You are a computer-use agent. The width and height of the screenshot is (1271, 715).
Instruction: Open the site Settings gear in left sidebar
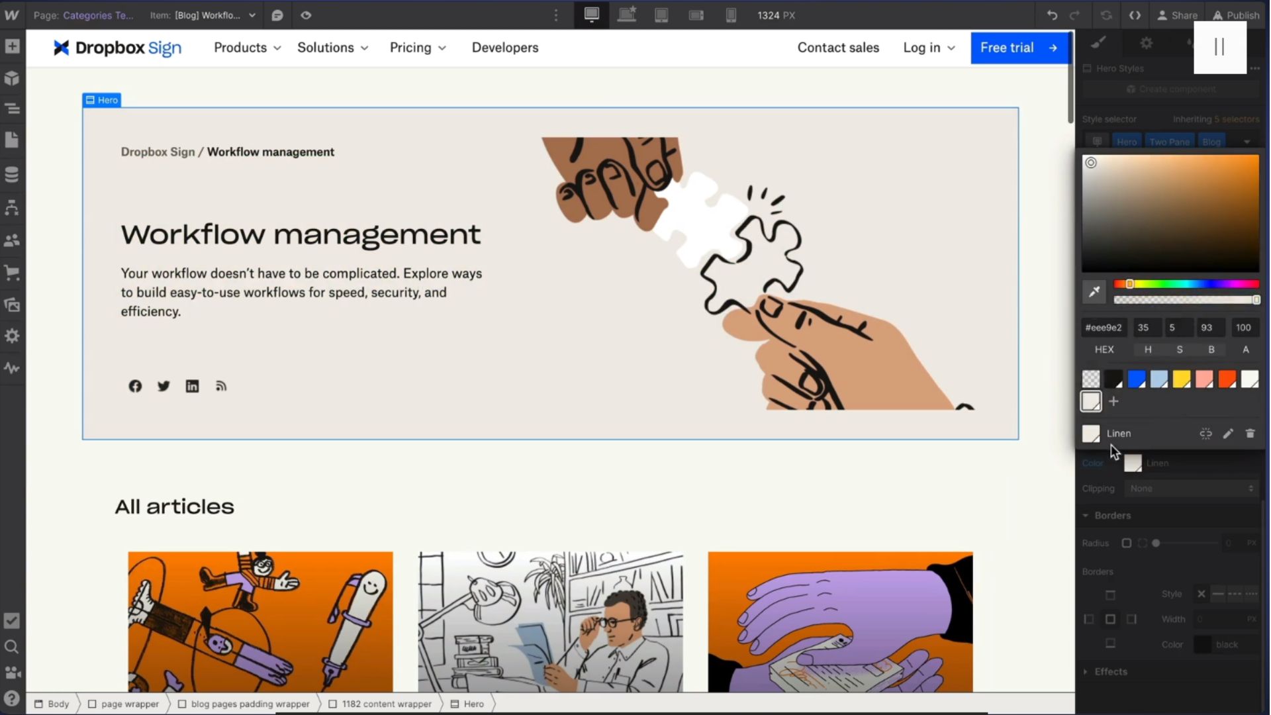tap(12, 336)
